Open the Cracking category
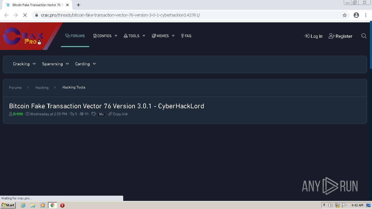This screenshot has width=372, height=209. 21,64
